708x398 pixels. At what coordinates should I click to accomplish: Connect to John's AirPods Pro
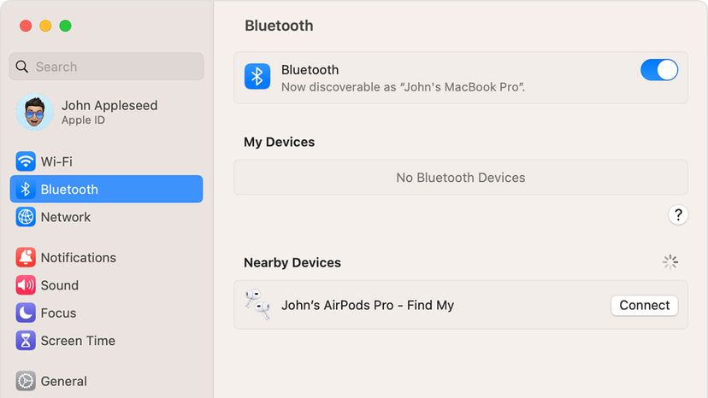click(x=645, y=306)
